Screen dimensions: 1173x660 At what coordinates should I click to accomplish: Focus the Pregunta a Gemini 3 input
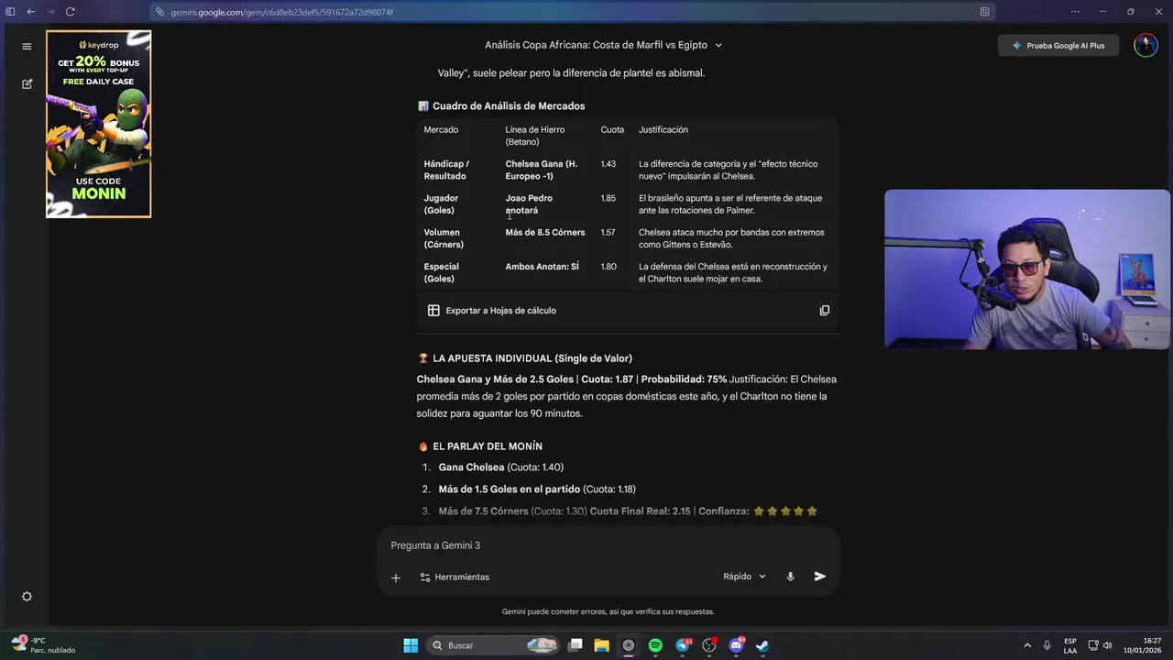coord(608,545)
